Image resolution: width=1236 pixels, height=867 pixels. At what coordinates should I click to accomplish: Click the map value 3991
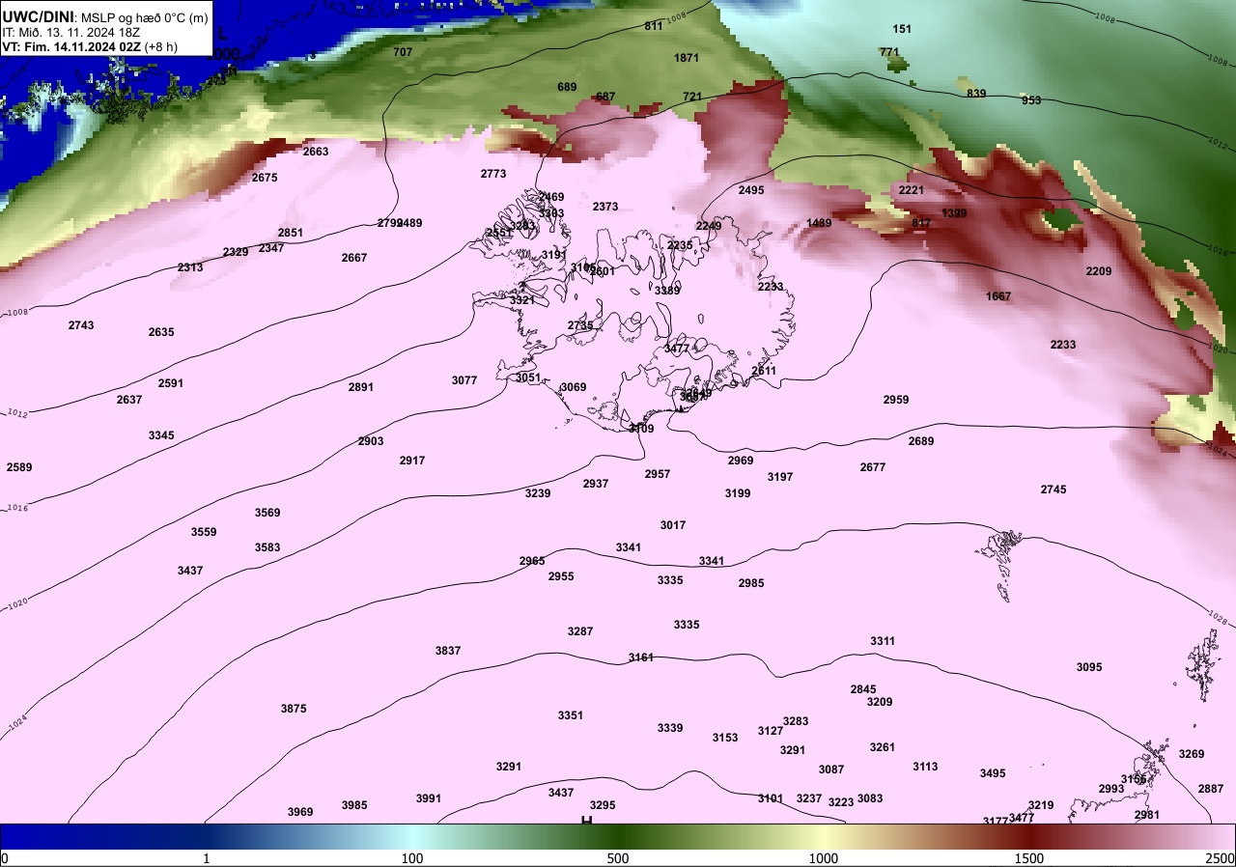pos(429,798)
